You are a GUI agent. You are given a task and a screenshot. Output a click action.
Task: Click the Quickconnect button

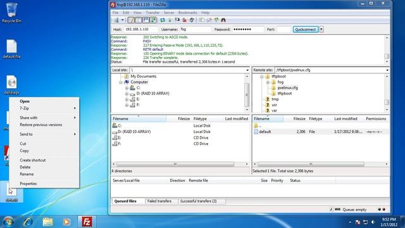[x=305, y=30]
